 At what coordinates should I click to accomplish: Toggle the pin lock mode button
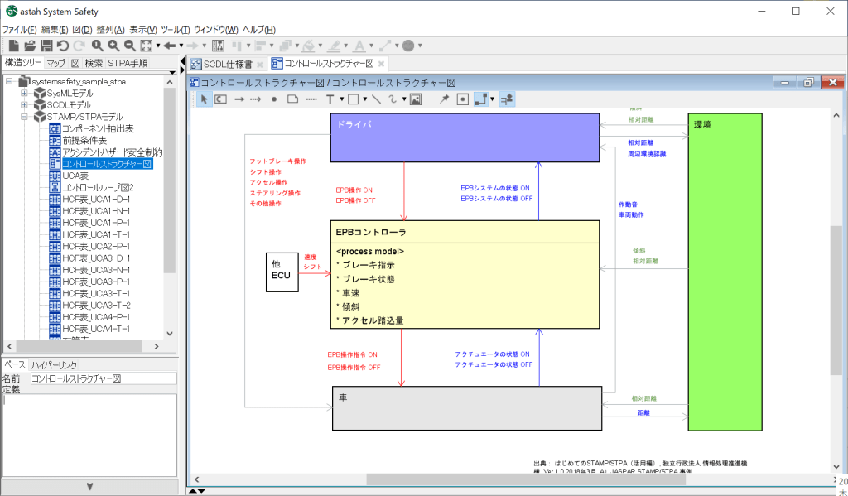pyautogui.click(x=444, y=99)
